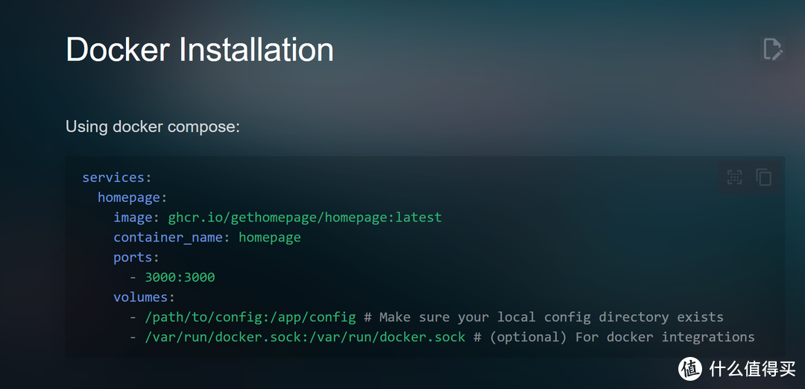The width and height of the screenshot is (805, 389).
Task: Click the ghcr.io/gethomepage/homepage:latest image value
Action: tap(304, 218)
